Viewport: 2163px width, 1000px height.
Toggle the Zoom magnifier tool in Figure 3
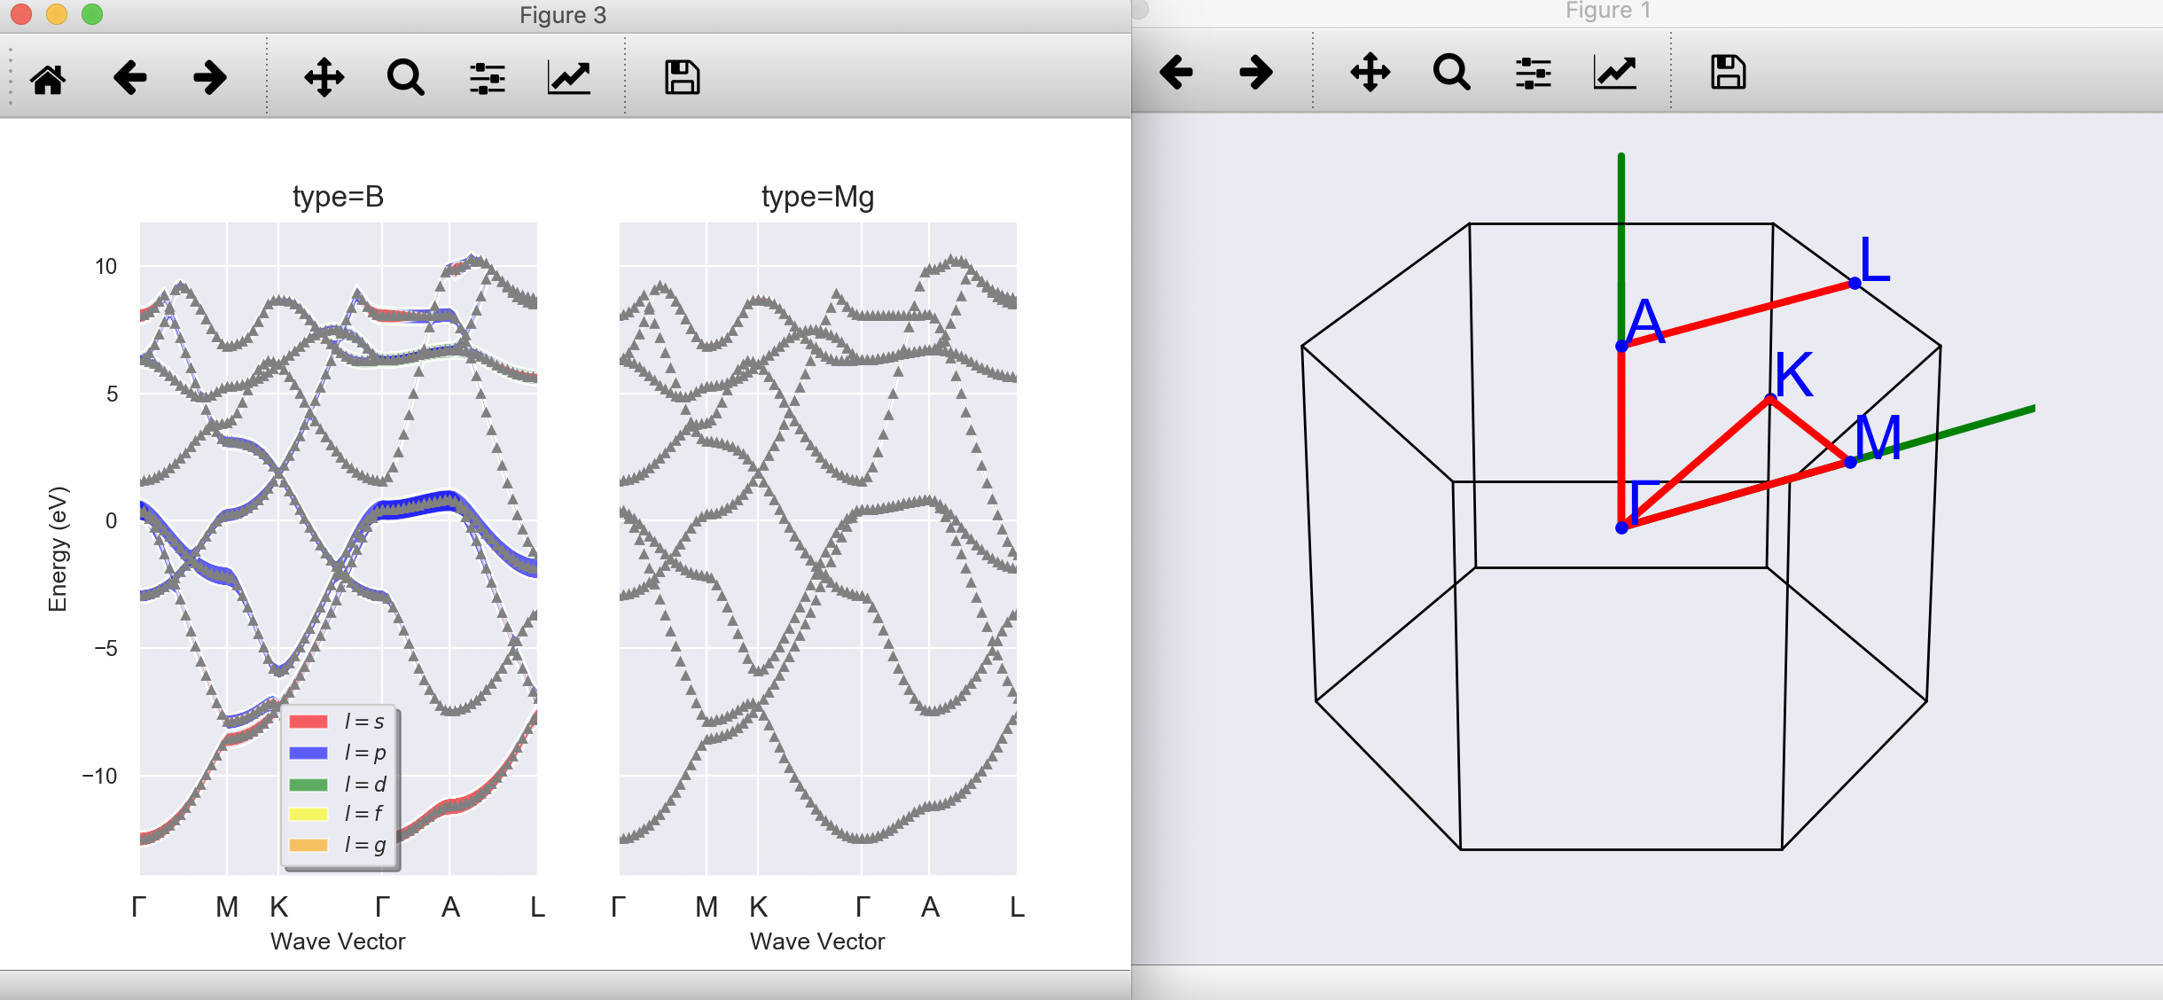(405, 78)
